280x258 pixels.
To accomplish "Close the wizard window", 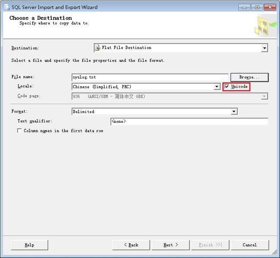I will (x=270, y=7).
